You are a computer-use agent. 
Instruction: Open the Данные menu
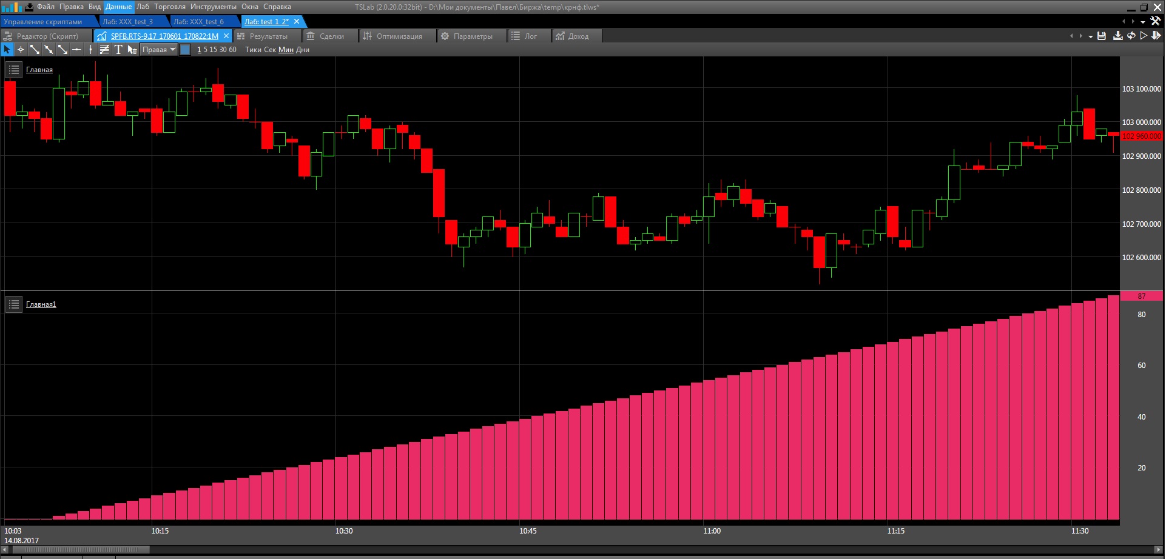point(118,7)
